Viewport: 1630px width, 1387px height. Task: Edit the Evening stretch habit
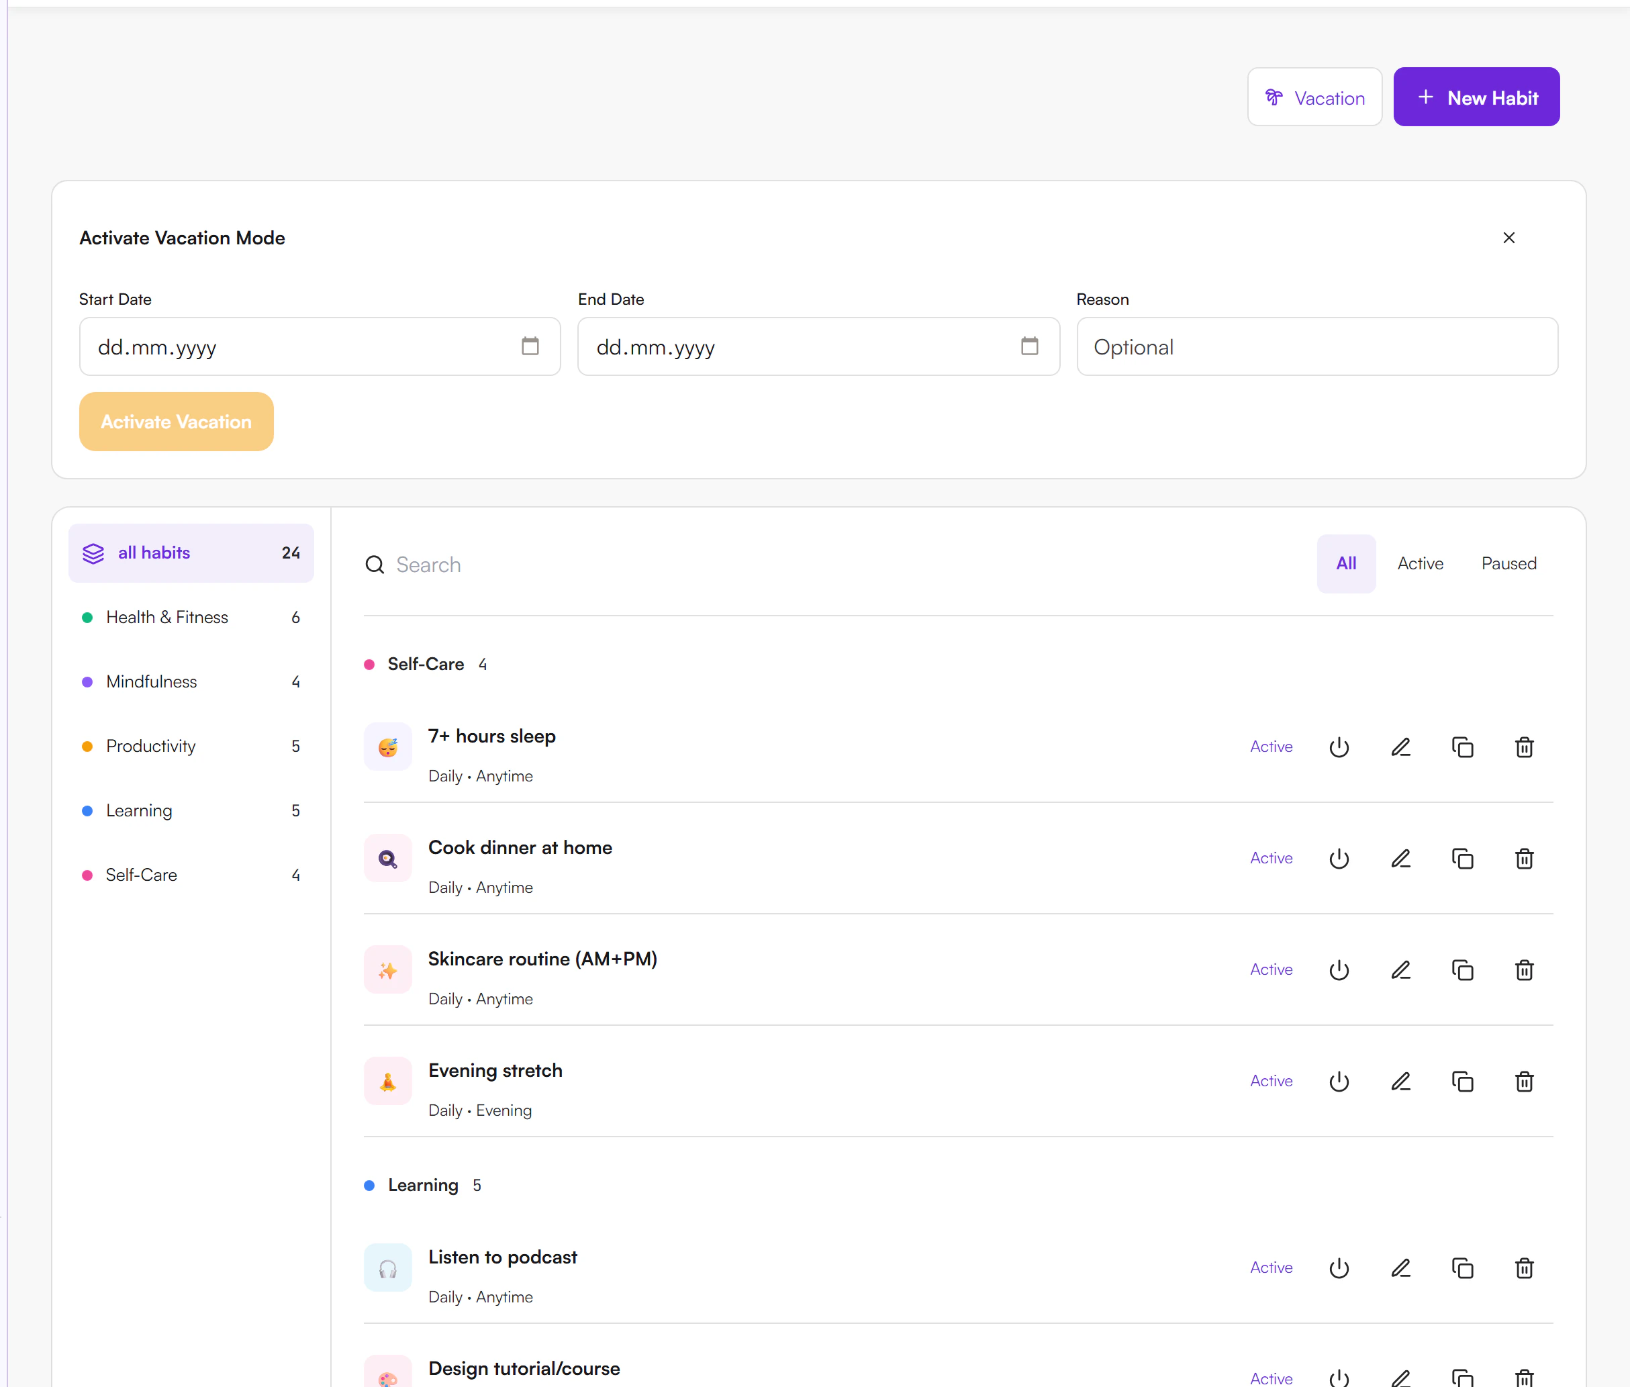point(1401,1082)
